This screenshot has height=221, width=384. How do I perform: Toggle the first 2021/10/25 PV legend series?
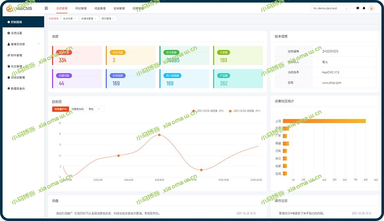click(x=208, y=111)
